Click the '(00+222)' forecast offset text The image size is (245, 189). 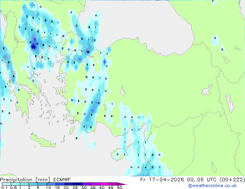(232, 180)
